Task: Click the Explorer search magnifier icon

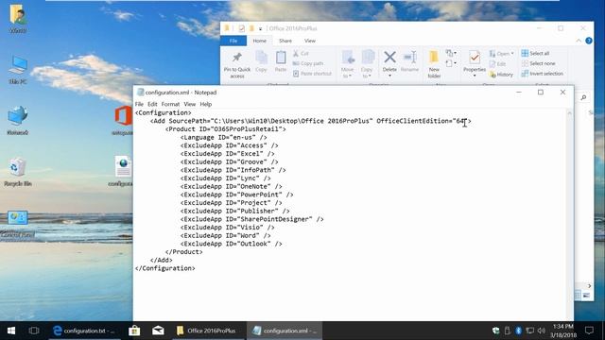Action: point(583,97)
